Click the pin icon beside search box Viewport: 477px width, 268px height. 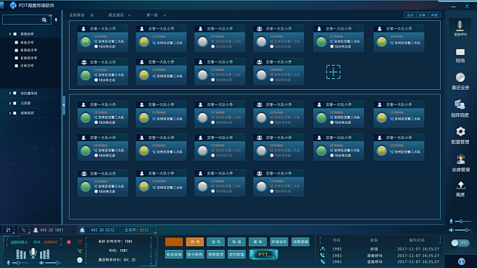tap(56, 20)
